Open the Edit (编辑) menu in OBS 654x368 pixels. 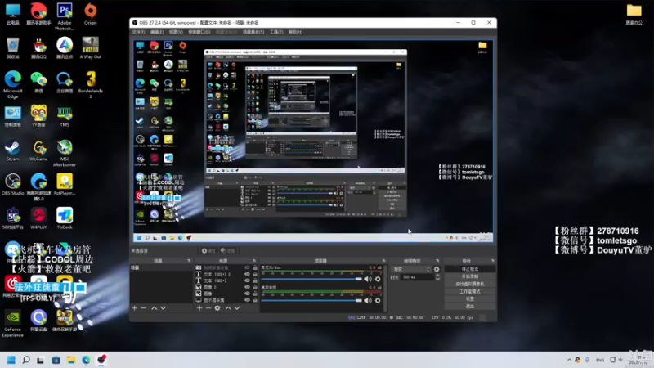(x=157, y=32)
